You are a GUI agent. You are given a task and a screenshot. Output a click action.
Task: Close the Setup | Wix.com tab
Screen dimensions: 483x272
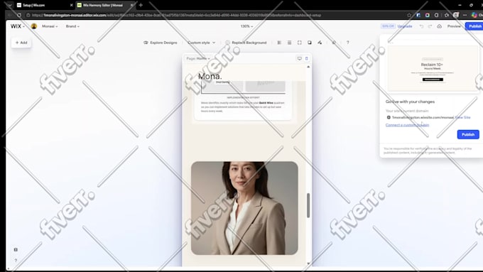[72, 5]
